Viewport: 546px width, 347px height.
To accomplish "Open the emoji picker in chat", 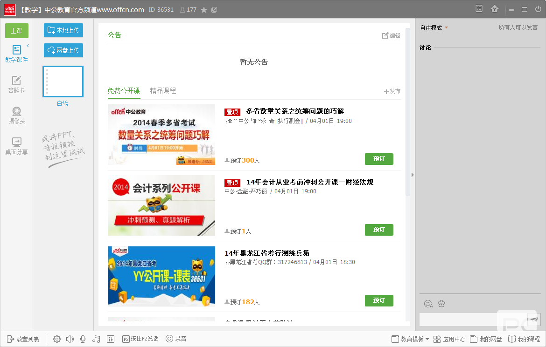I will 428,304.
